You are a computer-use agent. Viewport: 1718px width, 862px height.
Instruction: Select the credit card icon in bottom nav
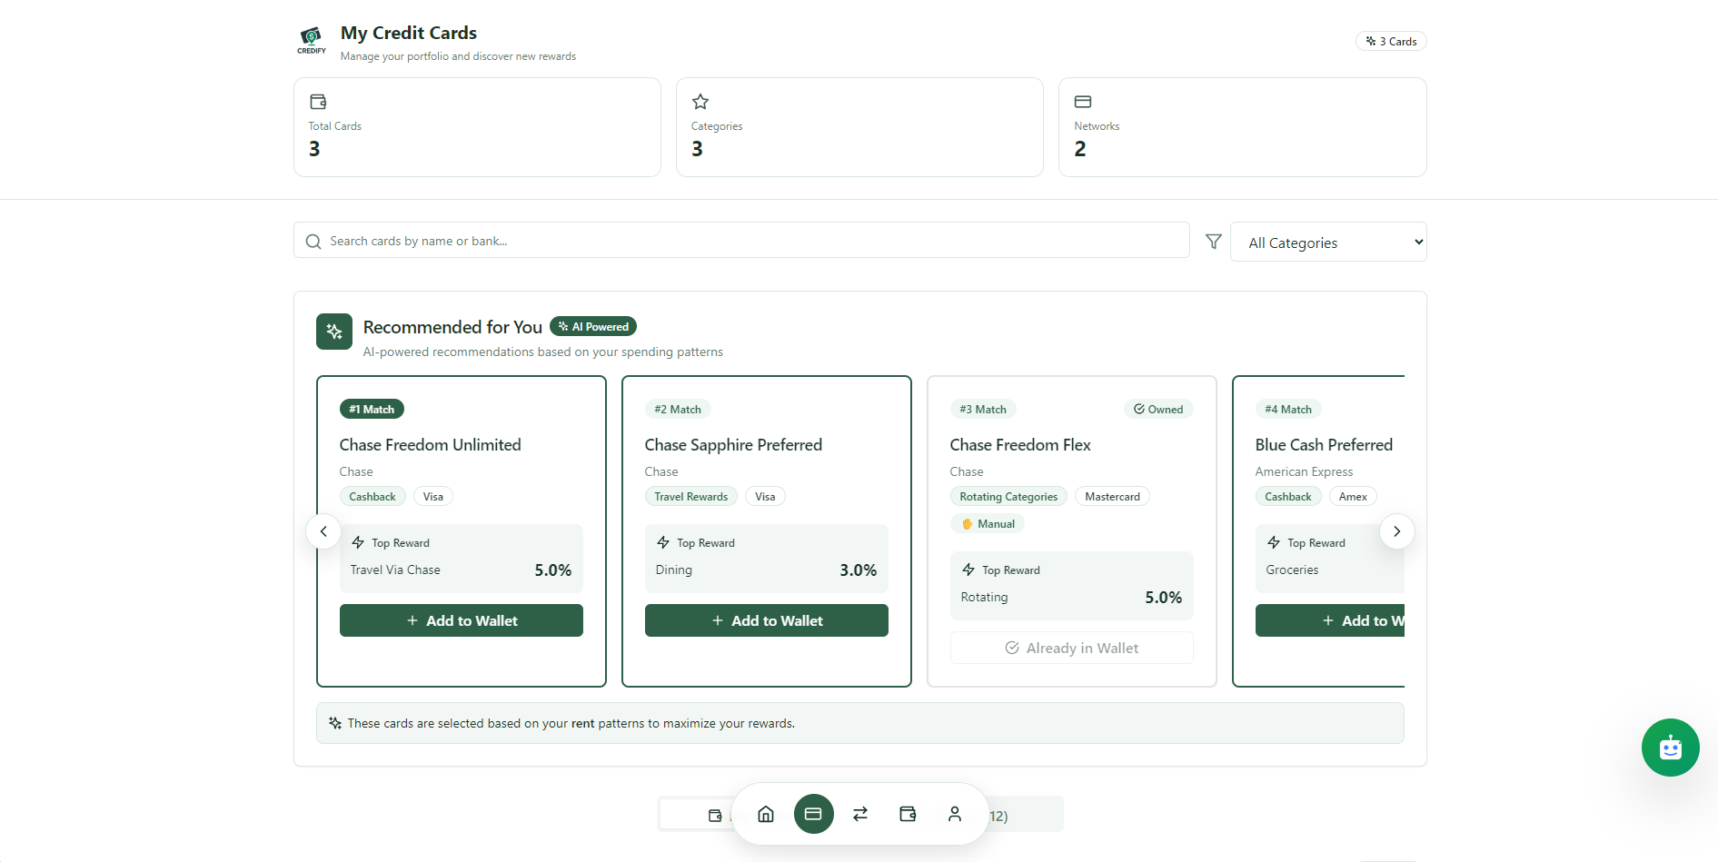click(813, 814)
